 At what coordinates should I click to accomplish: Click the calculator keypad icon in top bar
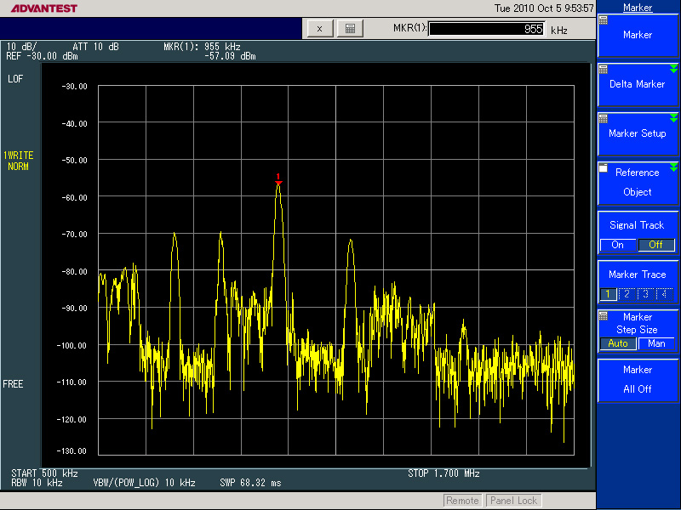coord(349,28)
